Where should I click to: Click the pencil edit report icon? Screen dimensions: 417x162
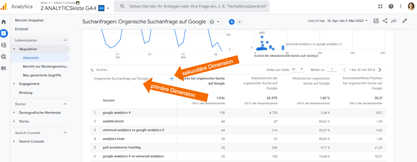click(405, 21)
